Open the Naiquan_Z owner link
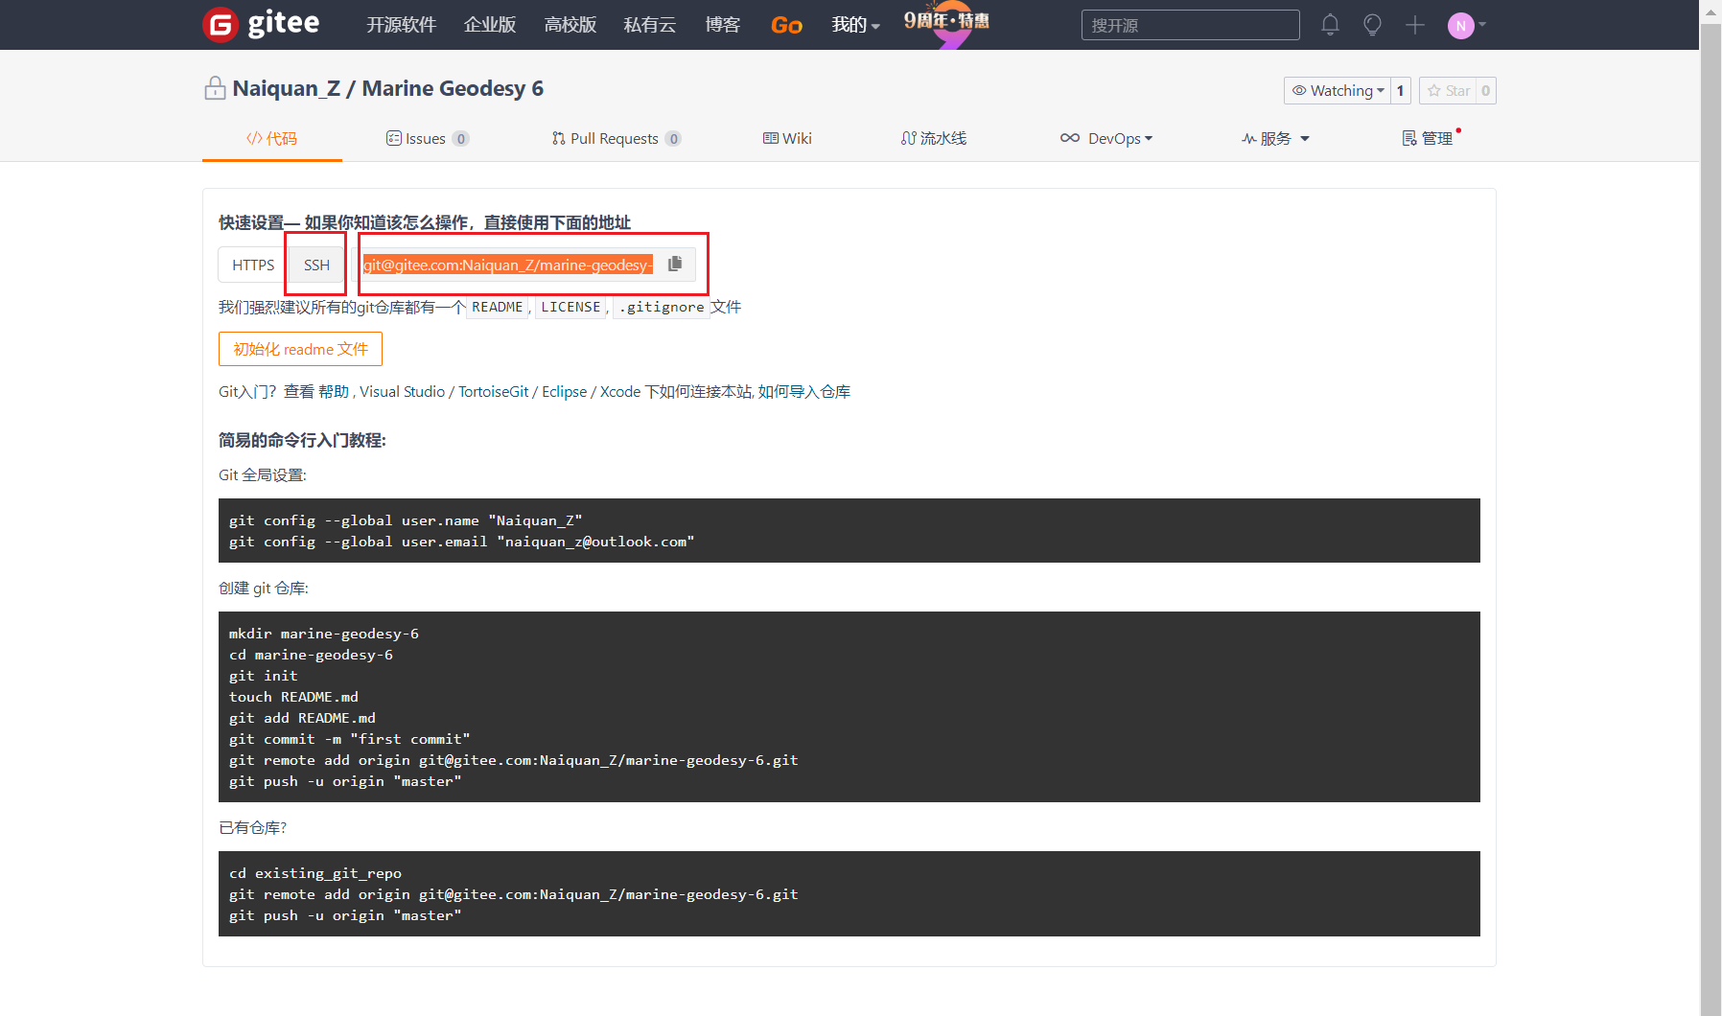Viewport: 1722px width, 1016px height. point(287,88)
